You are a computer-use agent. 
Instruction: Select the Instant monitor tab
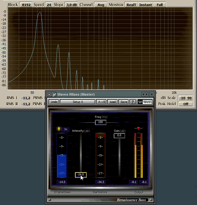tap(146, 5)
